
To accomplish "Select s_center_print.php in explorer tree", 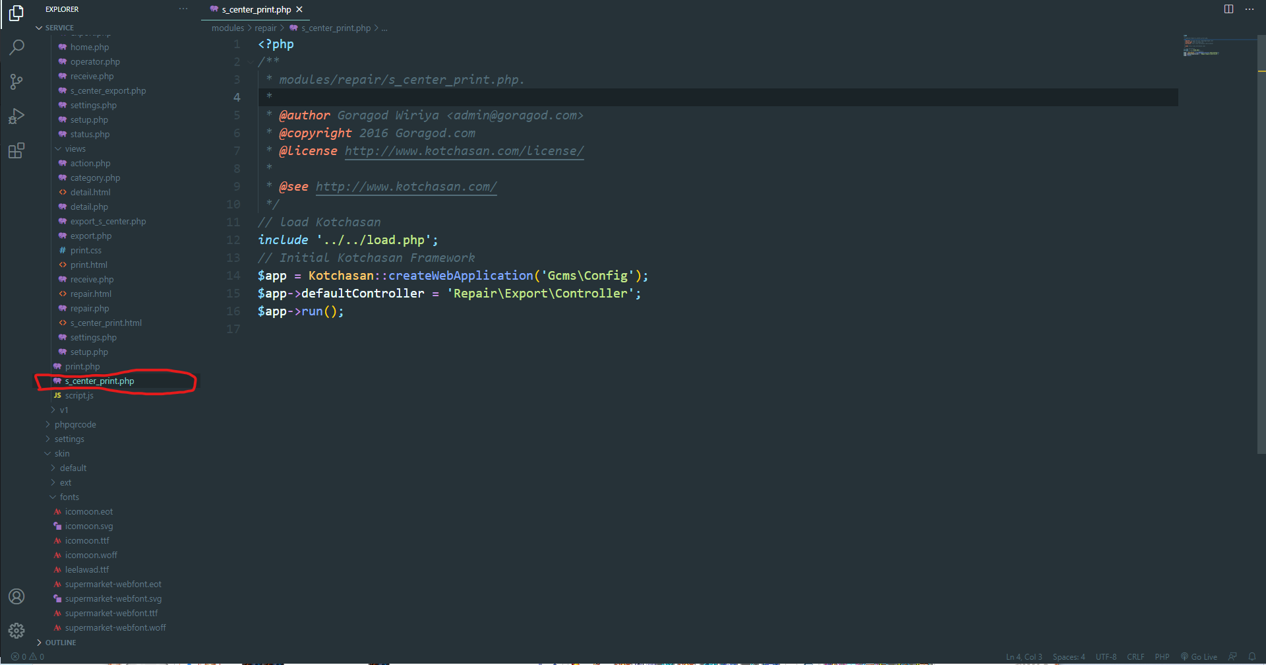I will 99,381.
